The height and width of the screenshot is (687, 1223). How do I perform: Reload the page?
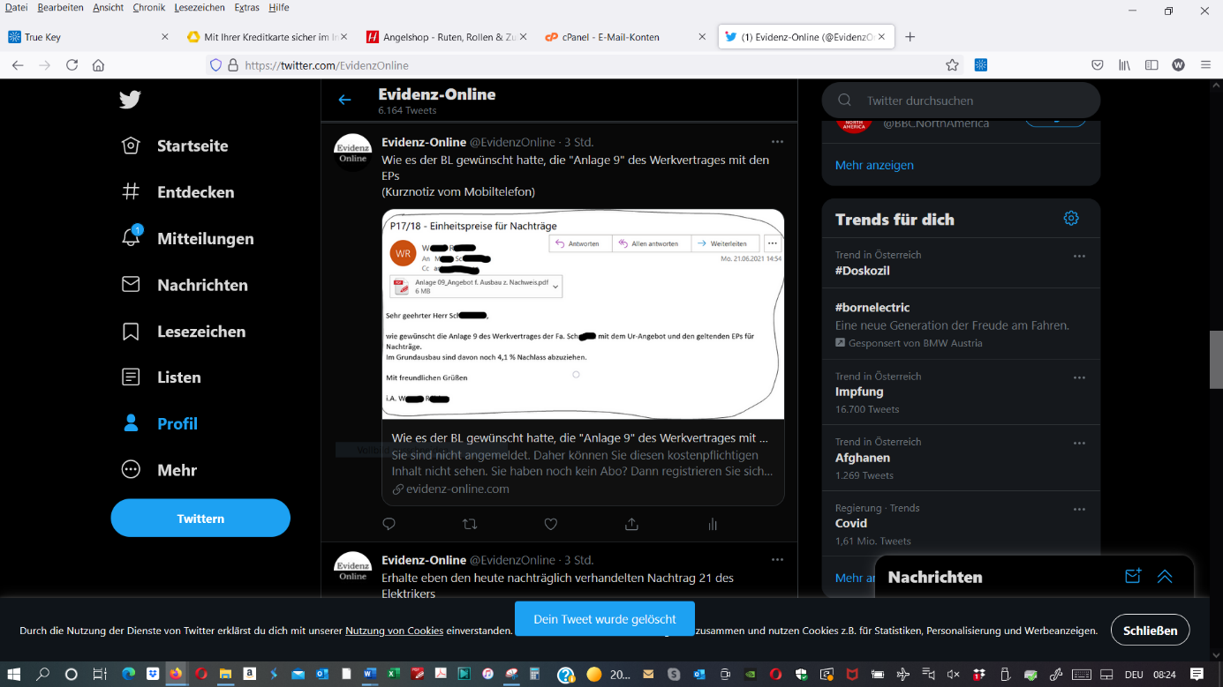point(72,65)
